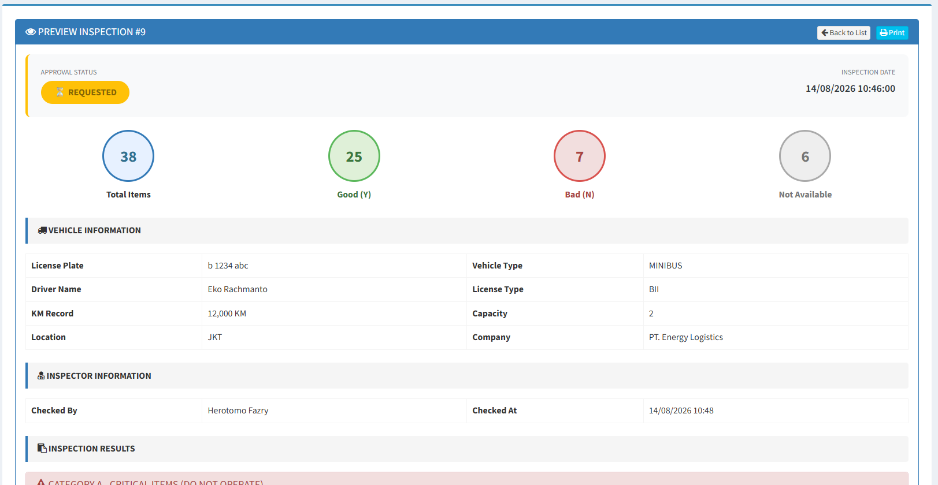This screenshot has width=938, height=485.
Task: Select the Not Available circle showing 6
Action: point(805,156)
